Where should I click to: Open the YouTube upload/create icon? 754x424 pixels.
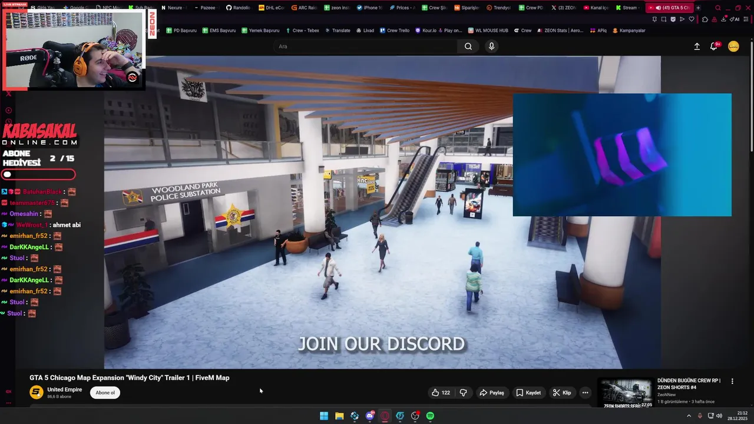tap(697, 47)
